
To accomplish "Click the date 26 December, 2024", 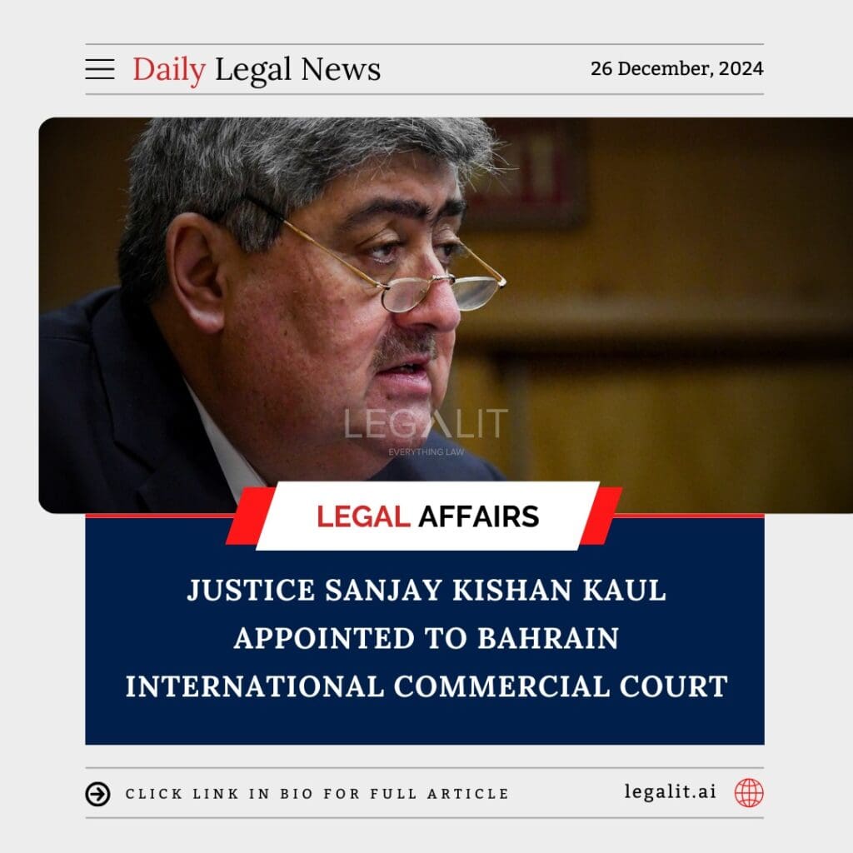I will click(x=676, y=68).
